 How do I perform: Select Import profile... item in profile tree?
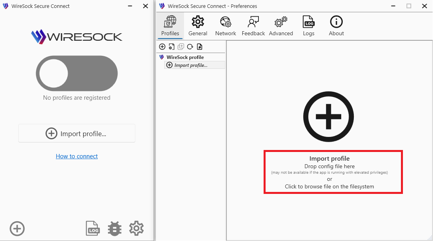190,65
